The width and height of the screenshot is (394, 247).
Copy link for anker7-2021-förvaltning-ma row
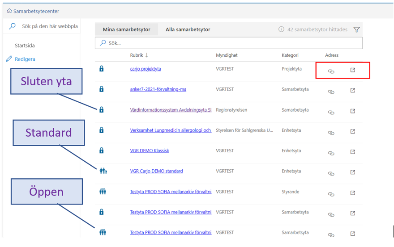coord(331,92)
